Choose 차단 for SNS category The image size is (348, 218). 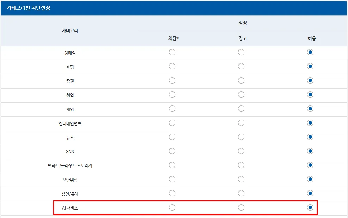coord(172,151)
